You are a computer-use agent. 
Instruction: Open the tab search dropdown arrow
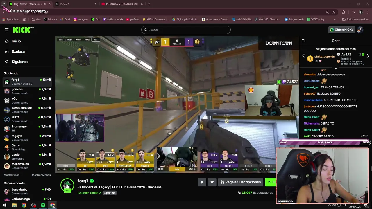click(x=3, y=4)
